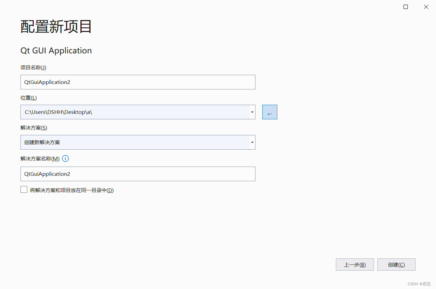Click the 位置(L) label
436x289 pixels.
[x=29, y=98]
